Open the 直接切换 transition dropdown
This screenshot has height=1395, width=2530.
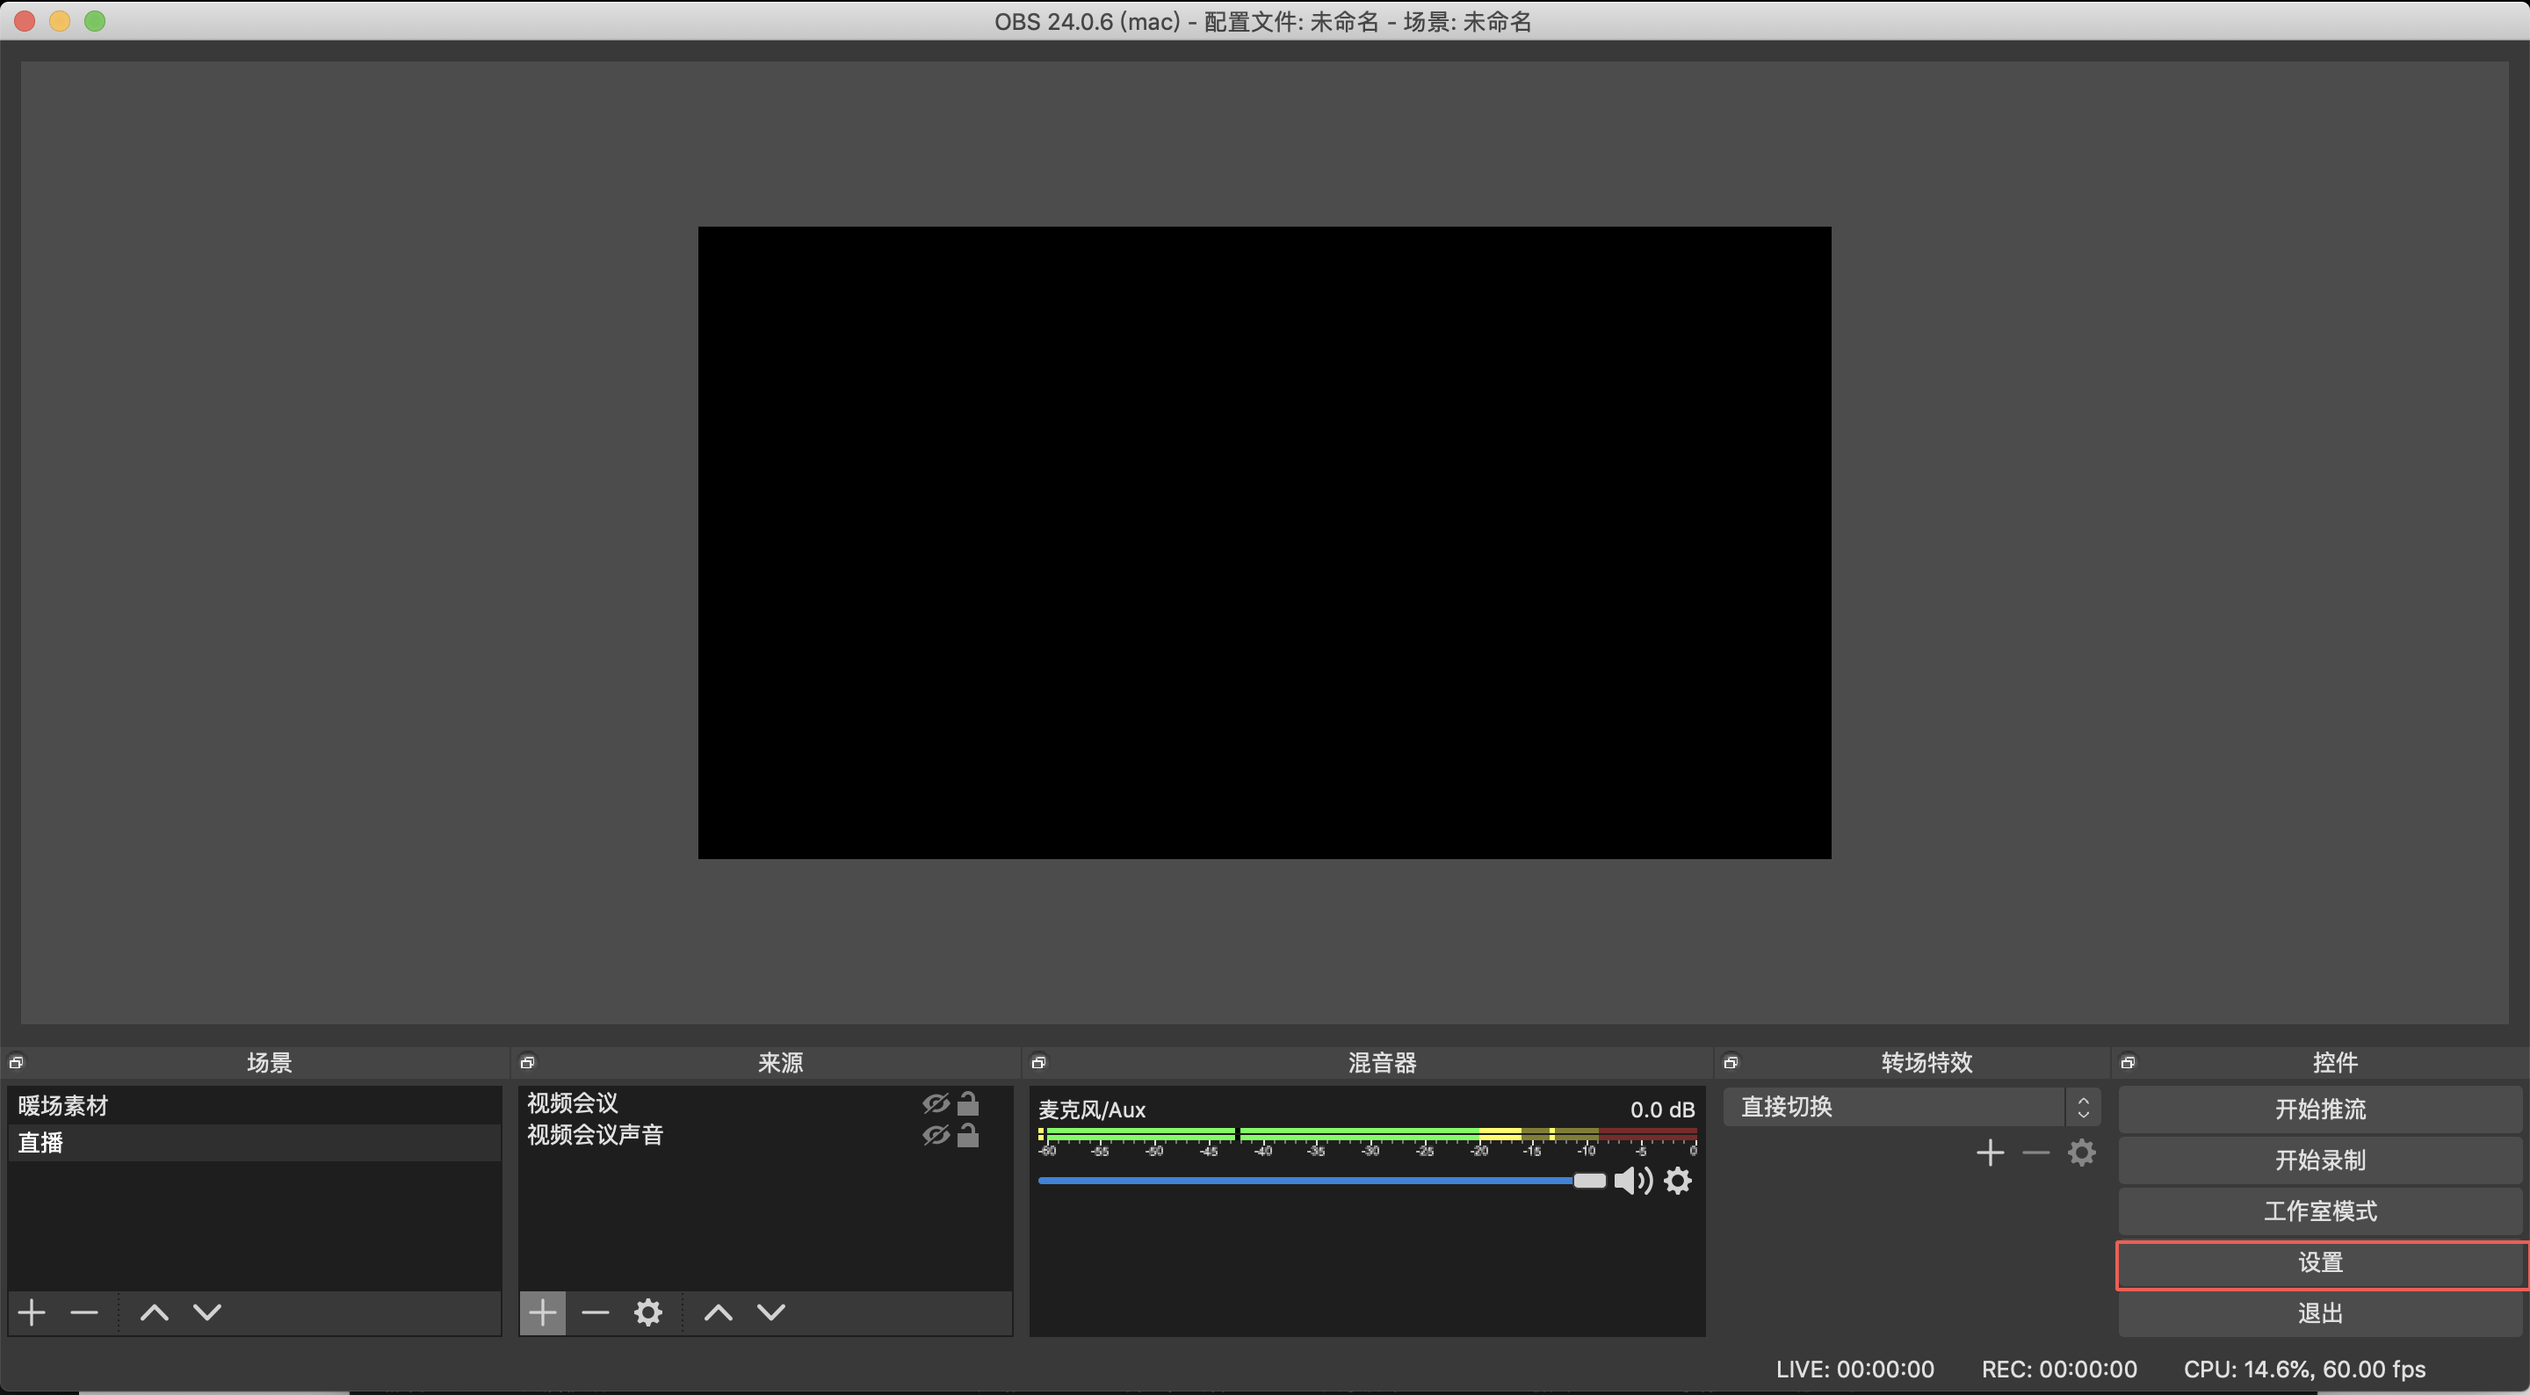tap(1912, 1107)
